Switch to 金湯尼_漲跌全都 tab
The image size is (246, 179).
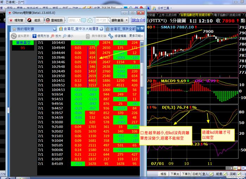(121, 29)
